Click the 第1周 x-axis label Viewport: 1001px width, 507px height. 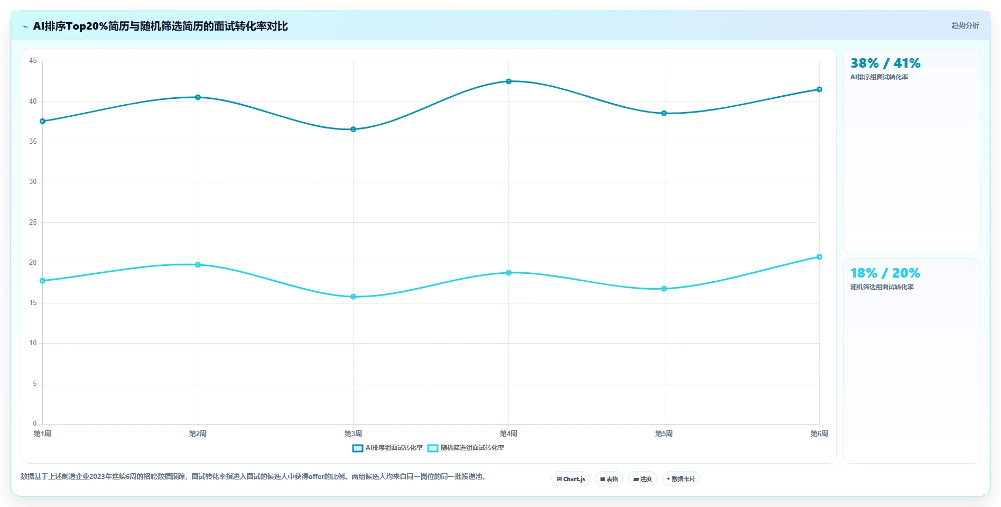coord(43,434)
